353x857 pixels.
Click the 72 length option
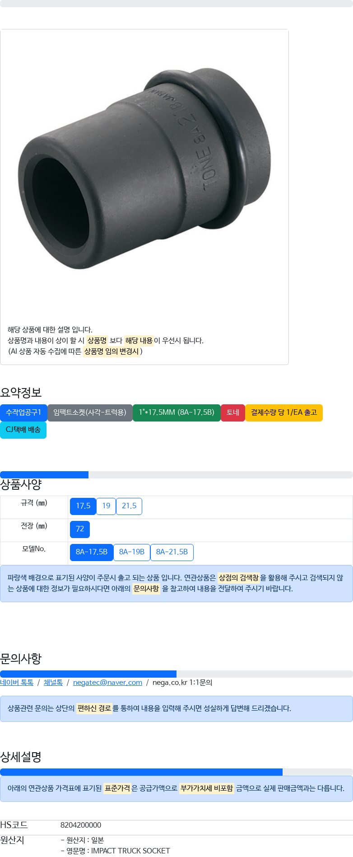pyautogui.click(x=80, y=529)
